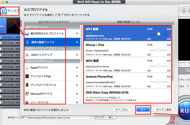Expand Microsoftデバイス arrow
The width and height of the screenshot is (190, 125).
tap(77, 94)
